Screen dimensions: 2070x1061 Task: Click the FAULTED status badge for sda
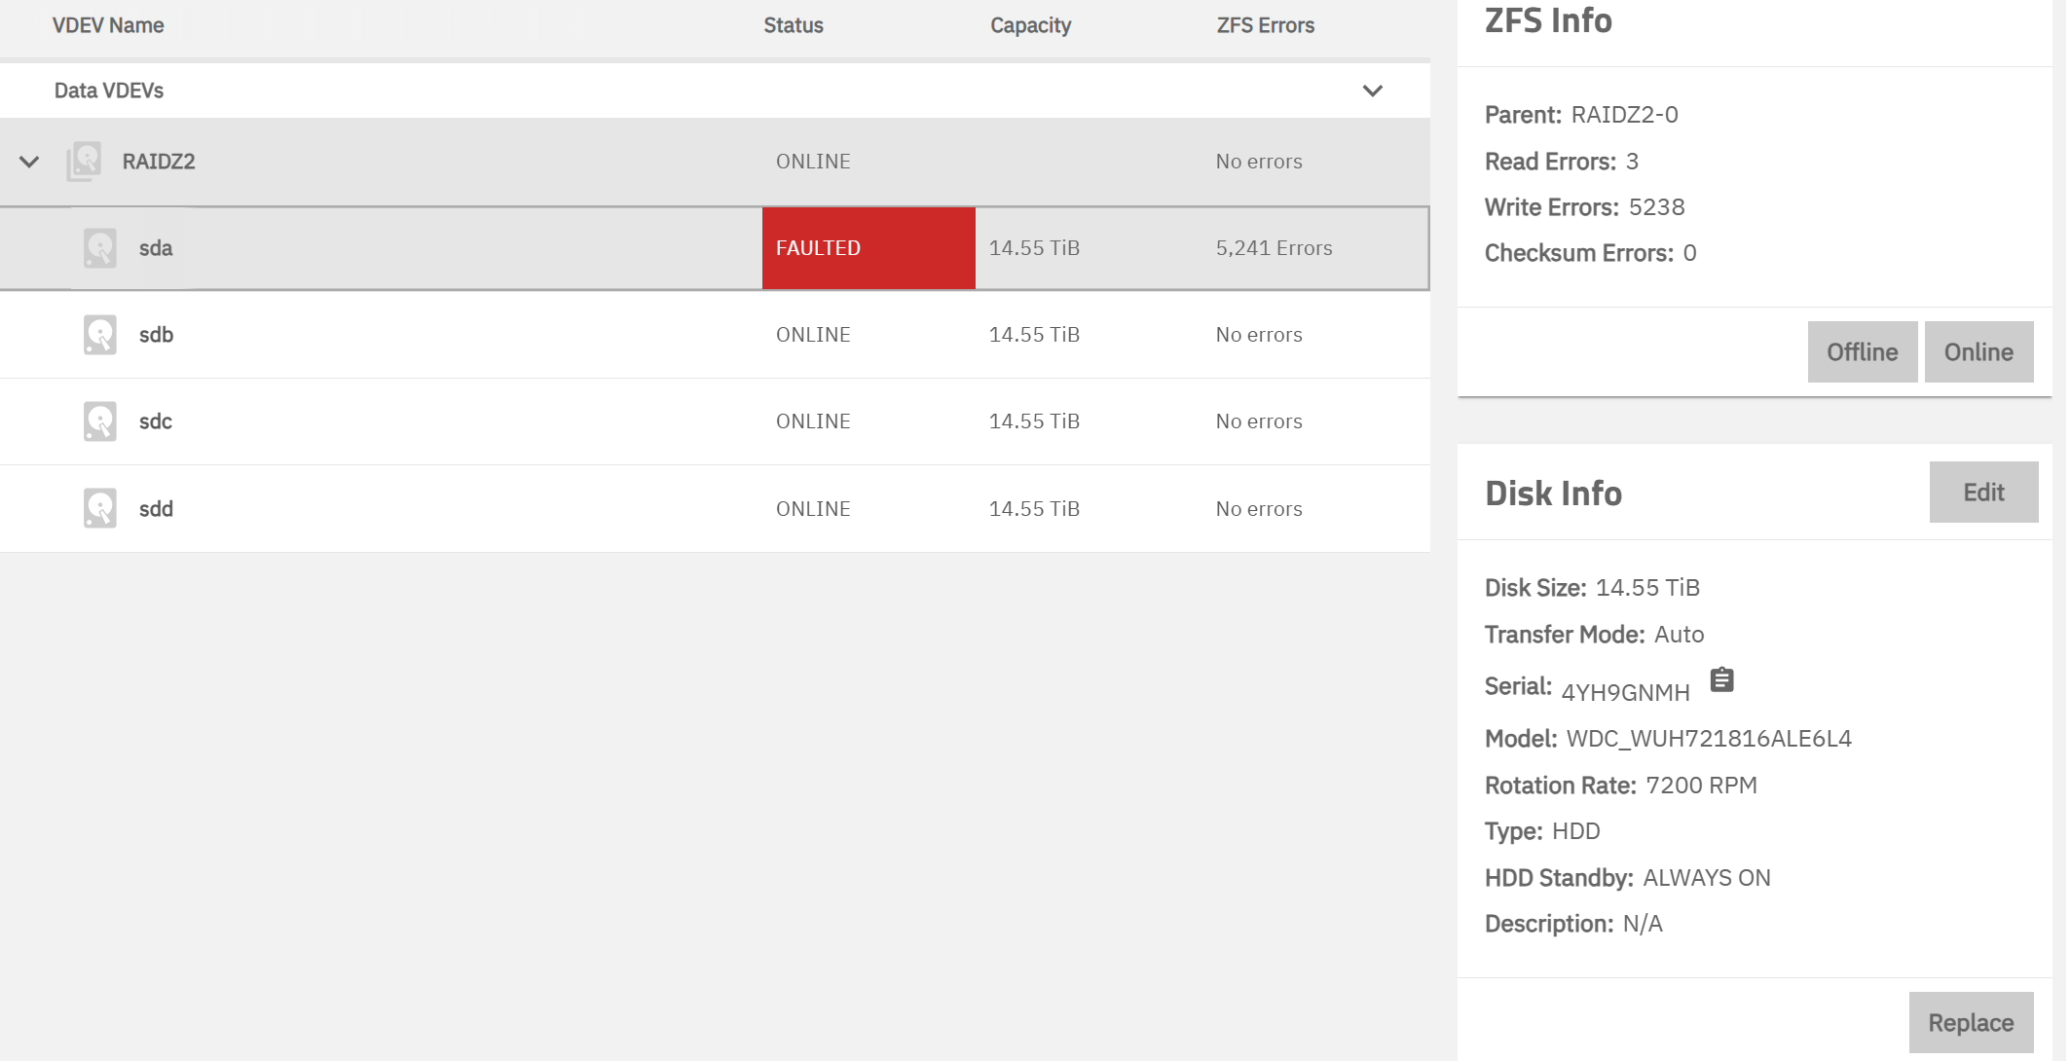(x=869, y=248)
